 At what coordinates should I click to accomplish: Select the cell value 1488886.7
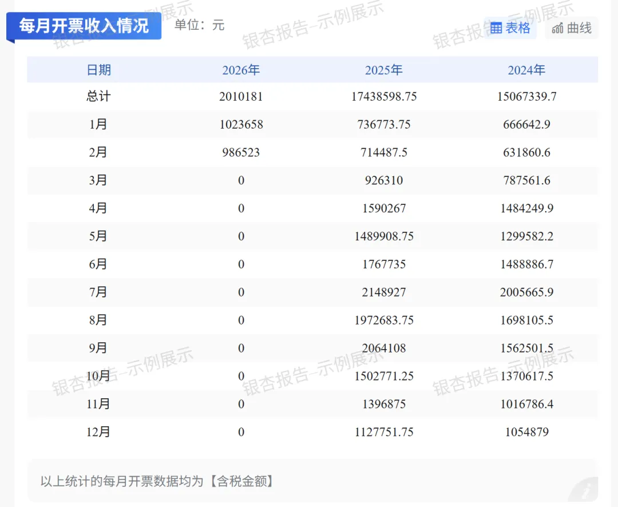point(526,264)
